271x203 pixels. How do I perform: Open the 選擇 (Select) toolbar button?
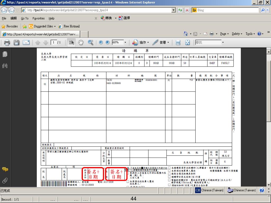click(x=124, y=18)
